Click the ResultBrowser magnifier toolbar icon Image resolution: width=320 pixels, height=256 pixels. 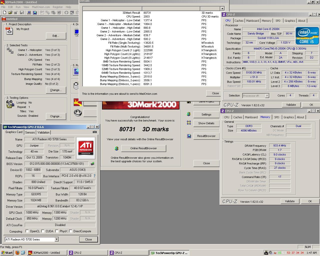(x=35, y=12)
